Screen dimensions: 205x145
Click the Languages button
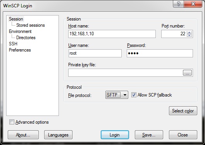pyautogui.click(x=58, y=135)
